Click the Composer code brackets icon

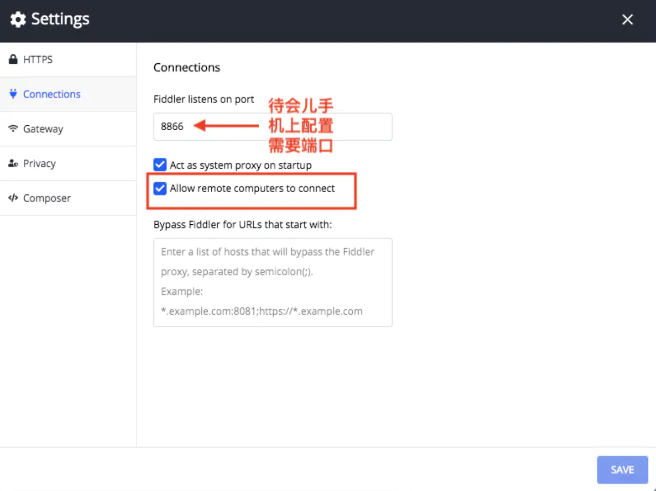pyautogui.click(x=13, y=198)
